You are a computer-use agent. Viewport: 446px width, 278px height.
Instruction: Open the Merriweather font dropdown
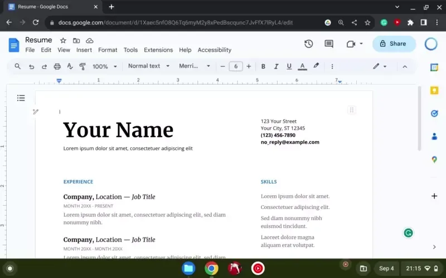pos(195,66)
